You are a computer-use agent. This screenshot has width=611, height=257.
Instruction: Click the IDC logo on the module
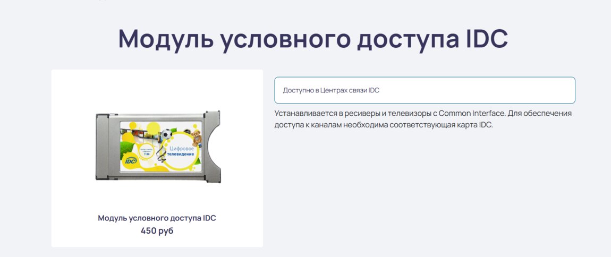pyautogui.click(x=130, y=160)
